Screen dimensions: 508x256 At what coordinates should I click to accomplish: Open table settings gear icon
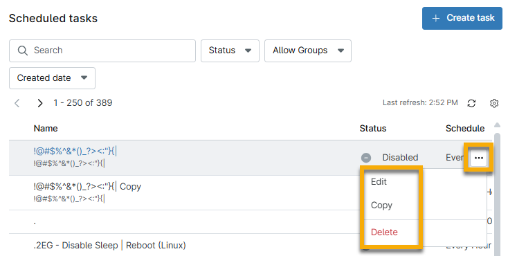click(x=494, y=103)
